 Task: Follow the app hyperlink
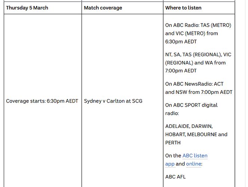coord(170,164)
